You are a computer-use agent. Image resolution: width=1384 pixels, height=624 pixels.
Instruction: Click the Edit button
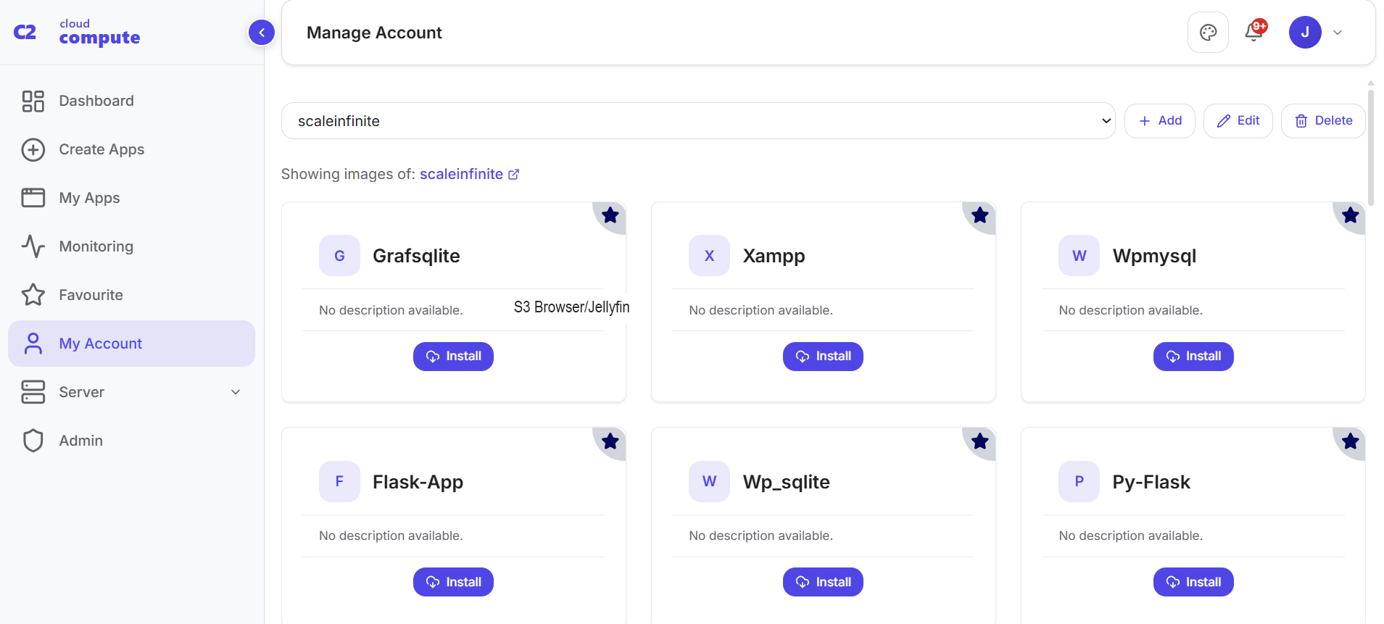coord(1238,120)
